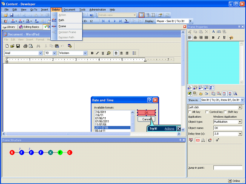Open the Details view dropdown

click(135, 15)
